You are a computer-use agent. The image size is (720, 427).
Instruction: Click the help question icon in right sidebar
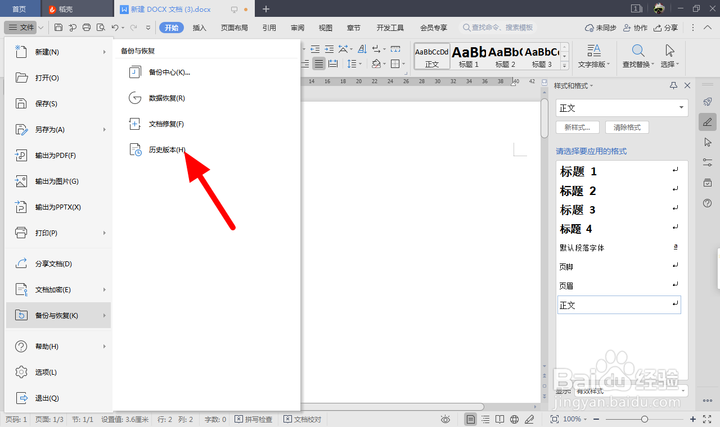pyautogui.click(x=708, y=203)
